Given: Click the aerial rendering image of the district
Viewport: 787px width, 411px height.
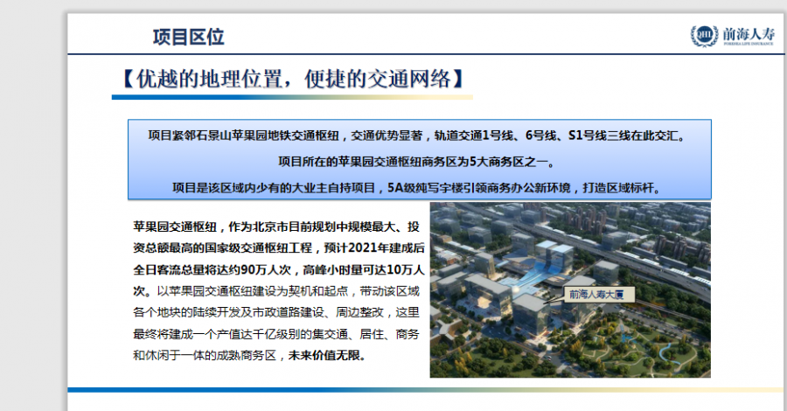Looking at the screenshot, I should [570, 290].
